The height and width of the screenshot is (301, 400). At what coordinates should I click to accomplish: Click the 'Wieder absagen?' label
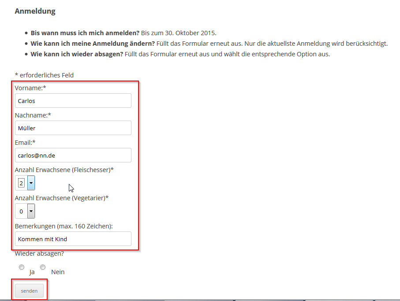(39, 253)
